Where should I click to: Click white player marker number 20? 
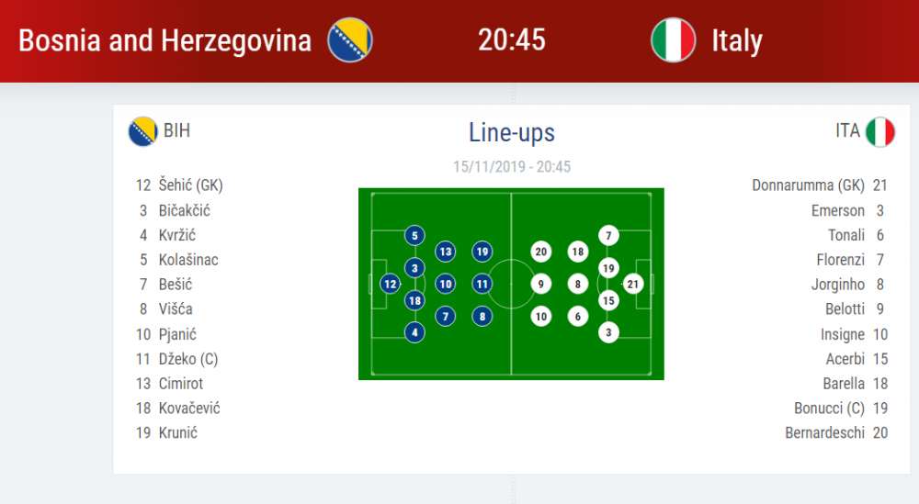pos(540,252)
